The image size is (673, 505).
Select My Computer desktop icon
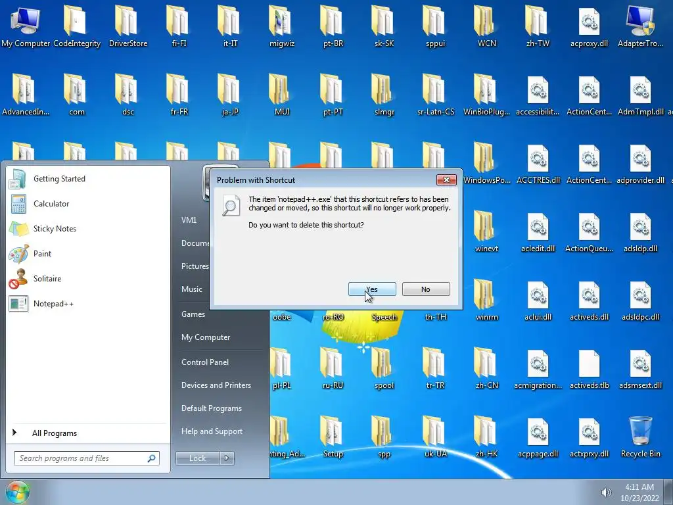point(26,26)
